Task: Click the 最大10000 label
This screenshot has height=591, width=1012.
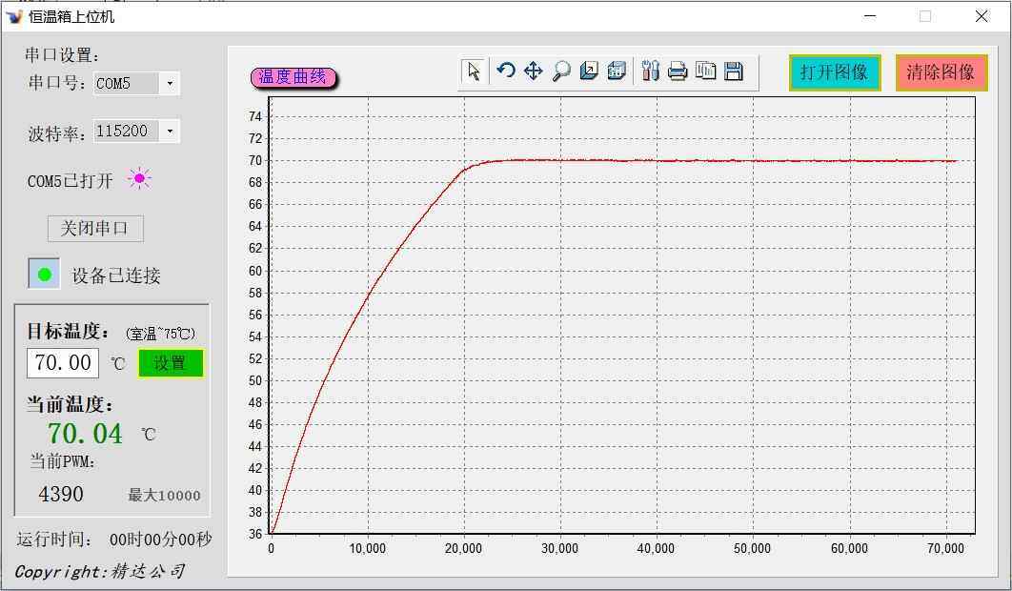Action: 164,496
